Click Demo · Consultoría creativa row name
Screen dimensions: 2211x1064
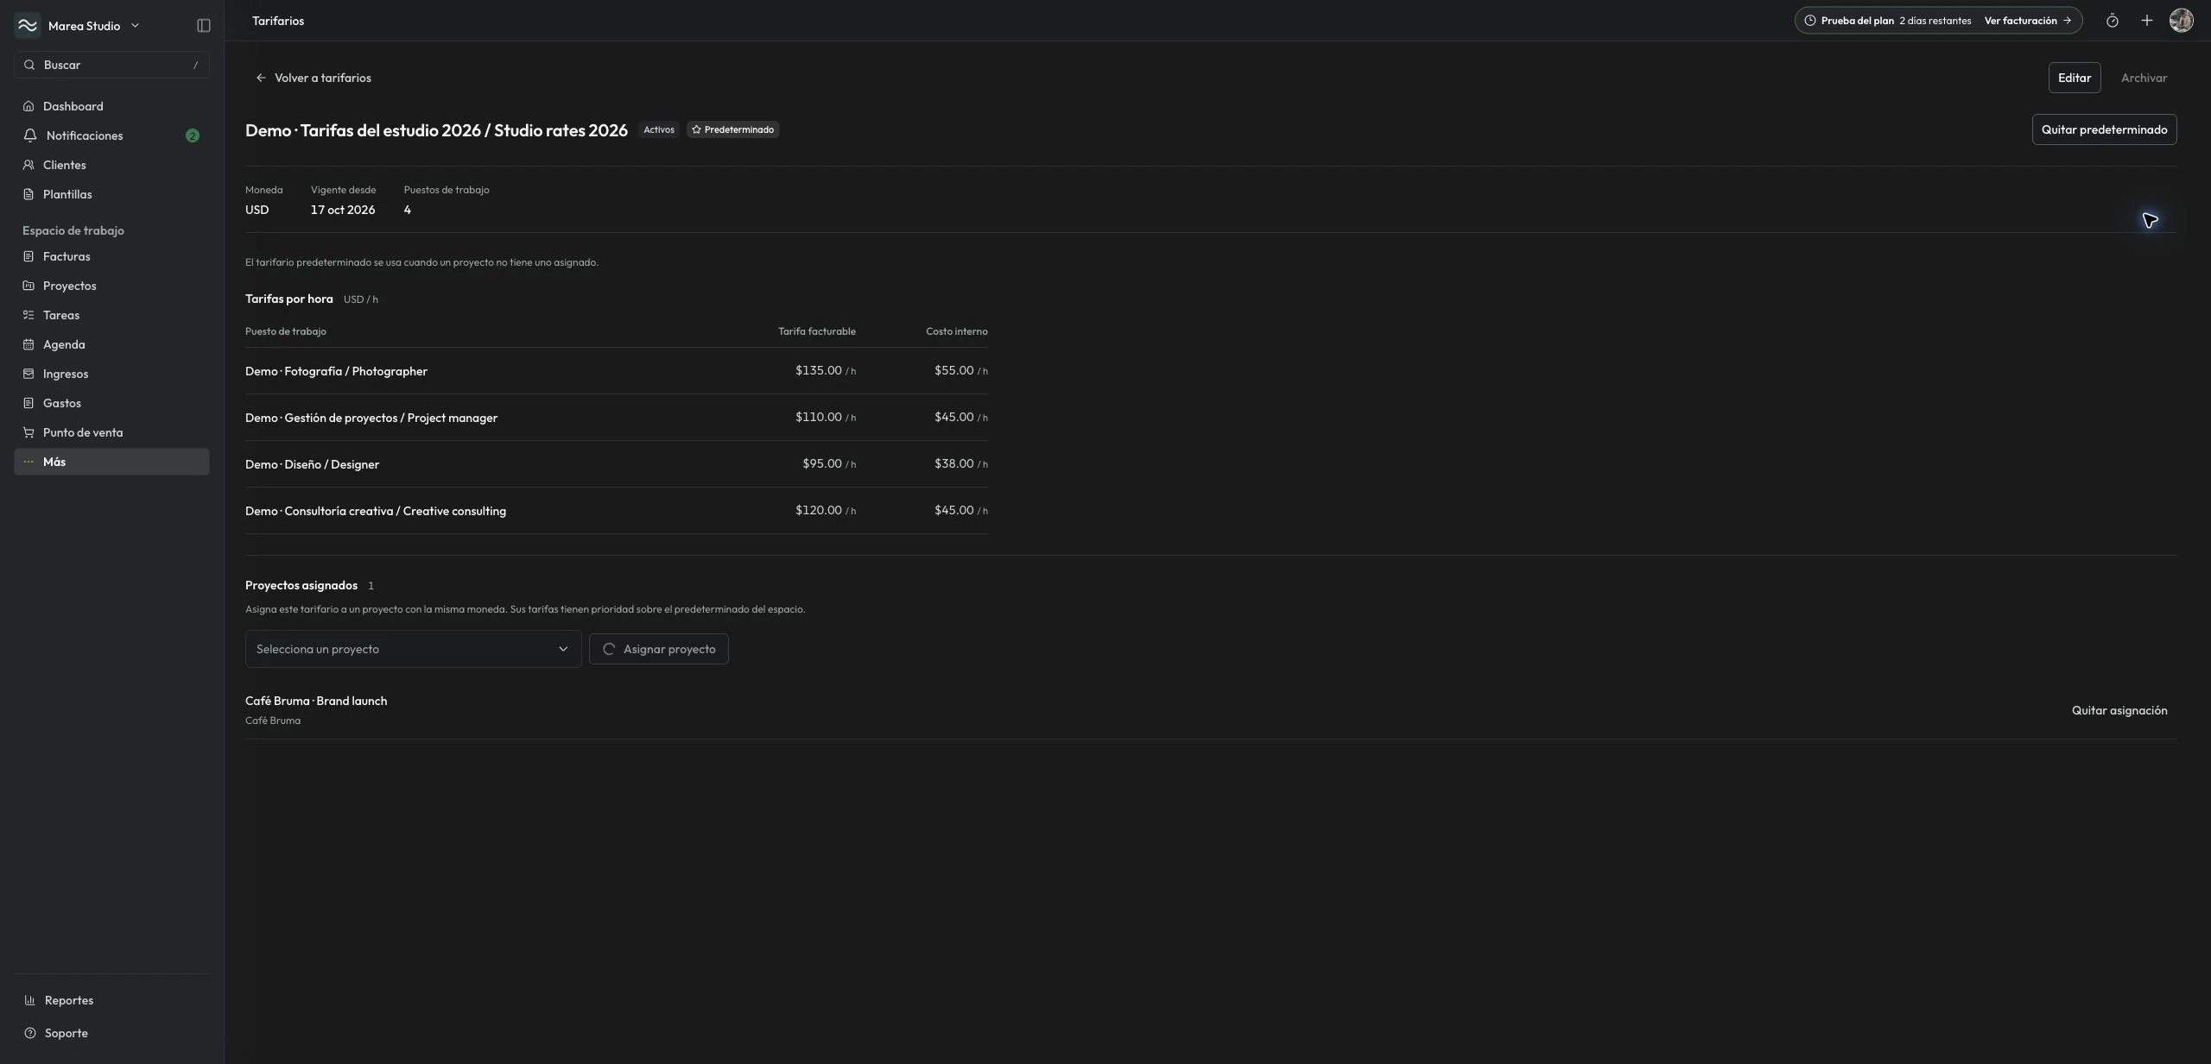click(376, 511)
